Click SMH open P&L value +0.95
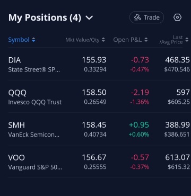The height and width of the screenshot is (196, 191). [x=139, y=125]
